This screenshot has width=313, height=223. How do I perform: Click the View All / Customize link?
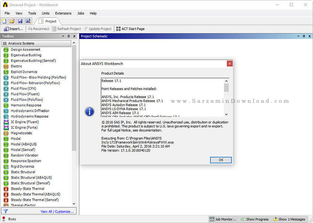click(57, 212)
